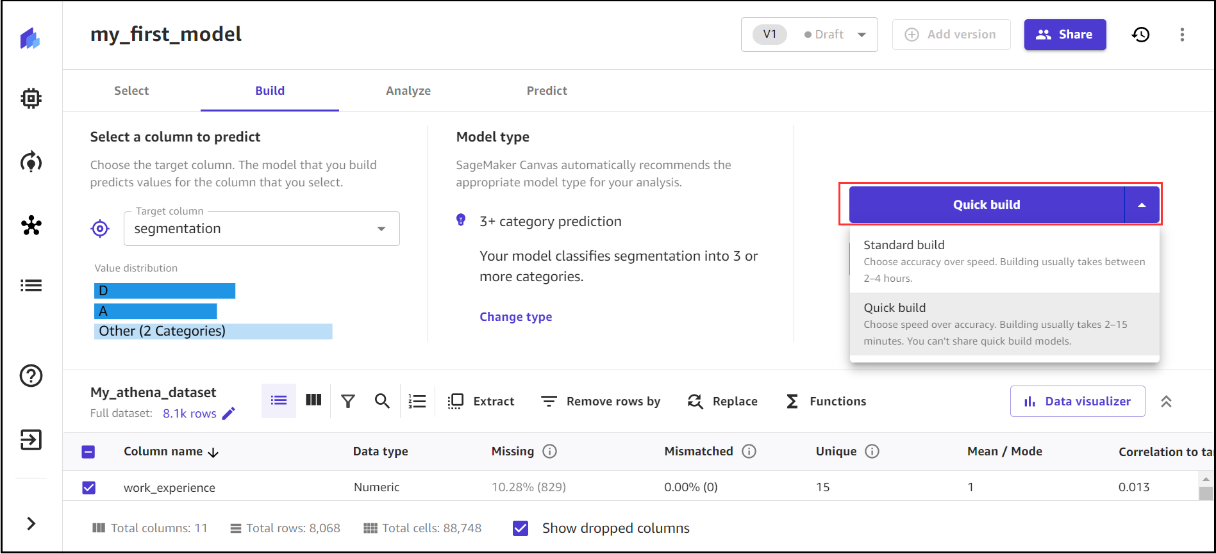Open the three-dot more options menu
This screenshot has height=554, width=1216.
pyautogui.click(x=1182, y=35)
